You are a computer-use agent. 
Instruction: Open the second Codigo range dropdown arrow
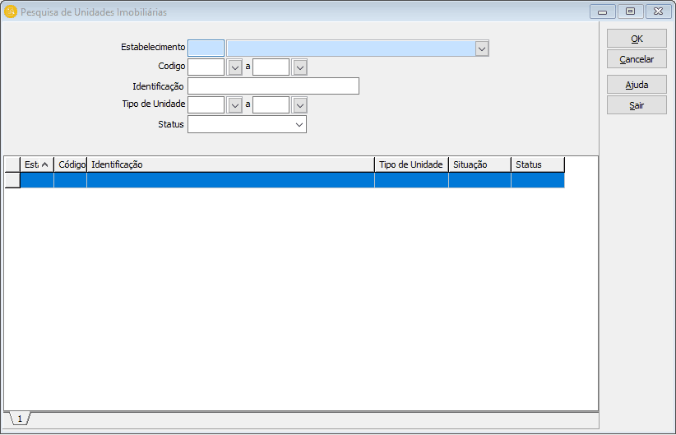(300, 67)
